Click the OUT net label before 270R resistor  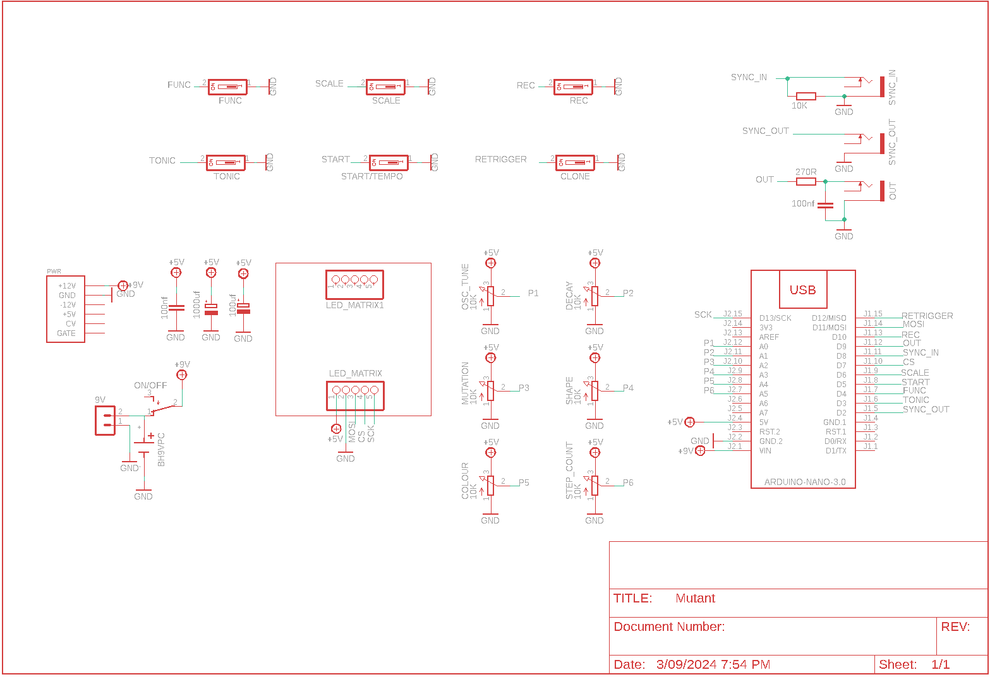tap(764, 179)
